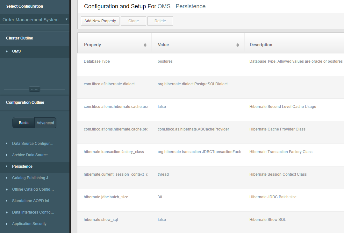This screenshot has width=344, height=233.
Task: Open the Order Management System configuration dropdown
Action: 35,20
